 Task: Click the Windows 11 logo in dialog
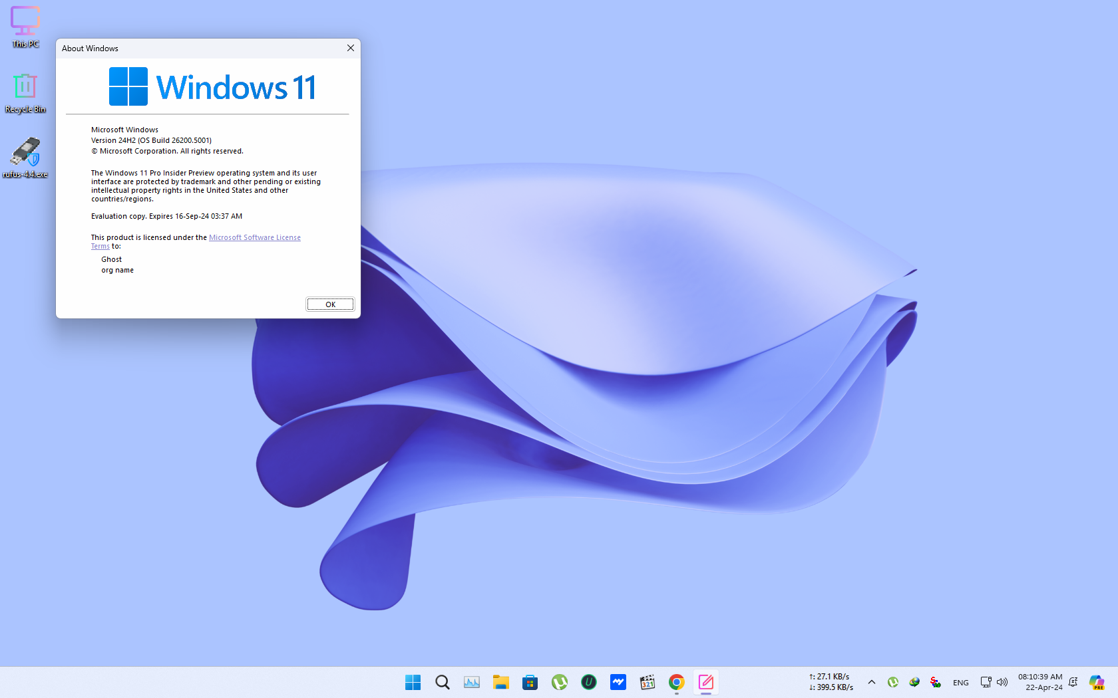tap(212, 87)
